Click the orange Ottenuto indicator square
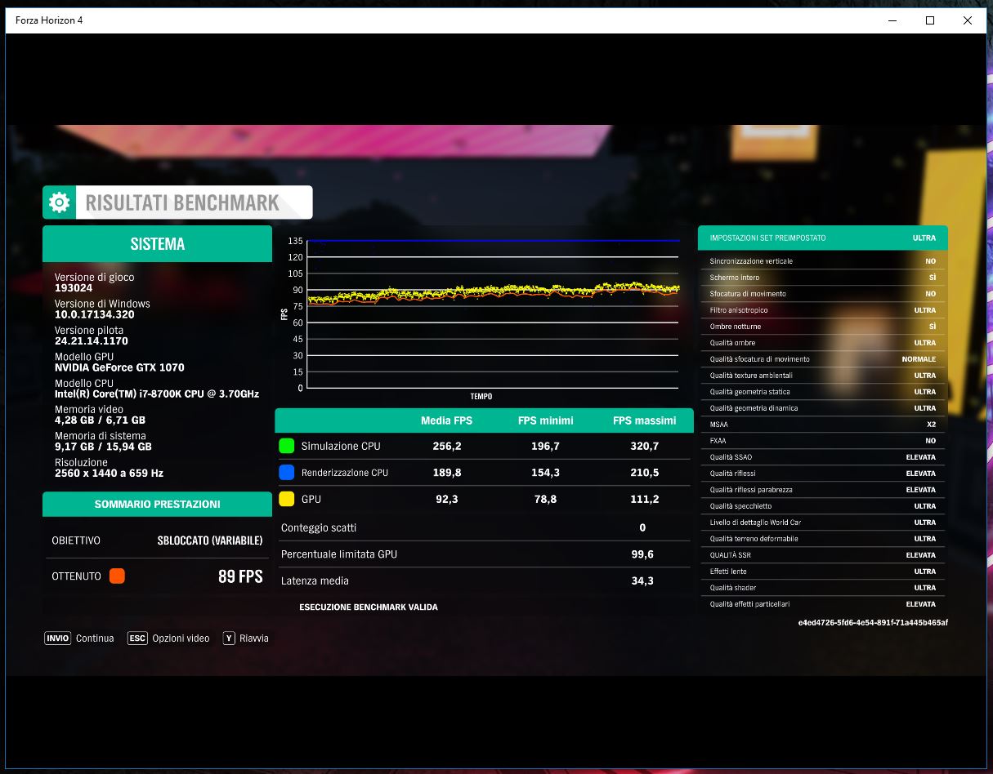Screen dimensions: 993x774 (x=117, y=576)
